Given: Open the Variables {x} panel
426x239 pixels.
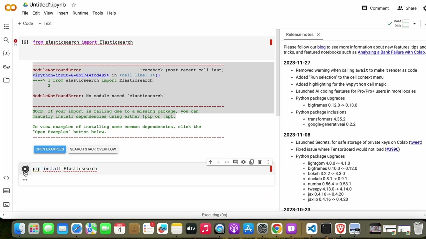Looking at the screenshot, I should coord(6,53).
